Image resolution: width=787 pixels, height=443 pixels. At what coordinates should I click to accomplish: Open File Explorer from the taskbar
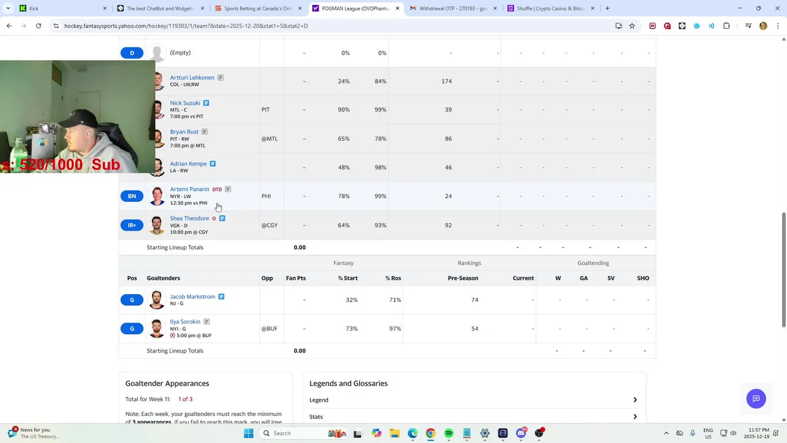coord(394,433)
